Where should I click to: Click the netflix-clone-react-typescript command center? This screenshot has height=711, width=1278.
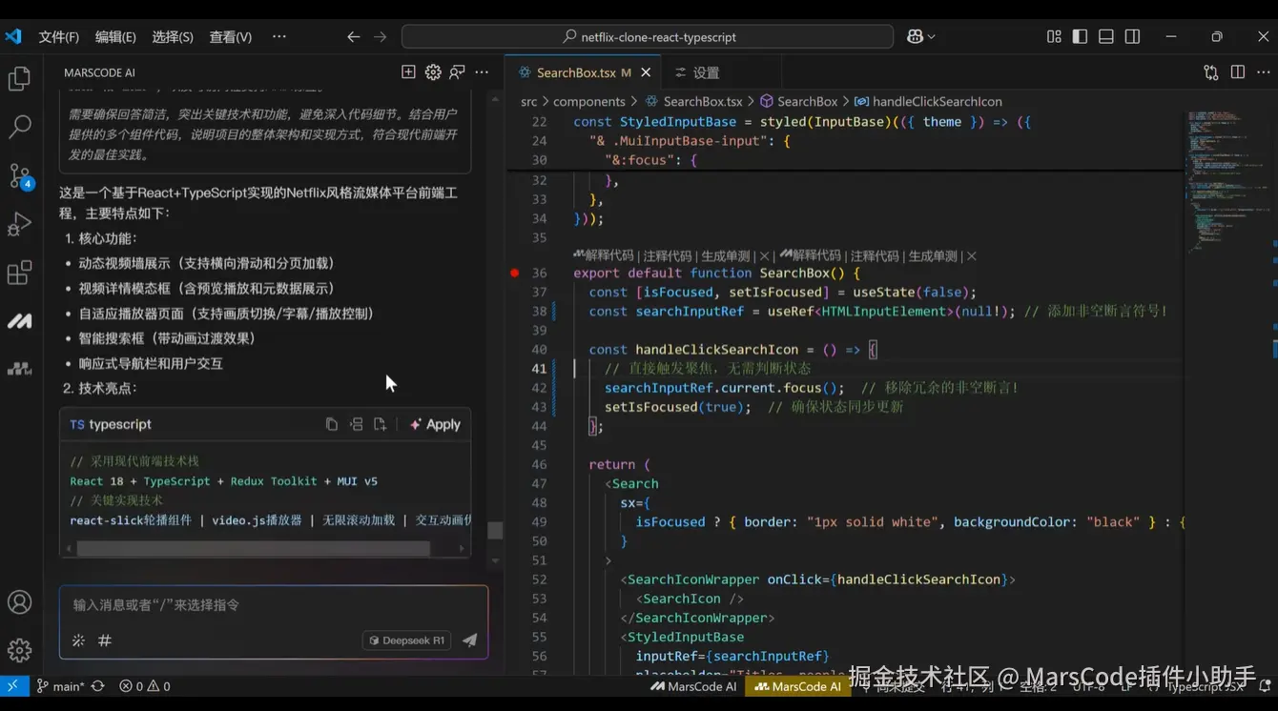pyautogui.click(x=648, y=37)
